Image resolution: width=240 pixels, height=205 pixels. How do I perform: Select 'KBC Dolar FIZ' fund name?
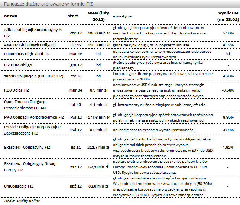pos(16,90)
